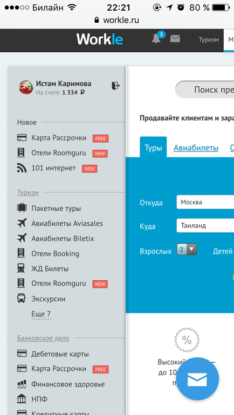The image size is (234, 415).
Task: Open the messages envelope in header
Action: click(x=175, y=39)
